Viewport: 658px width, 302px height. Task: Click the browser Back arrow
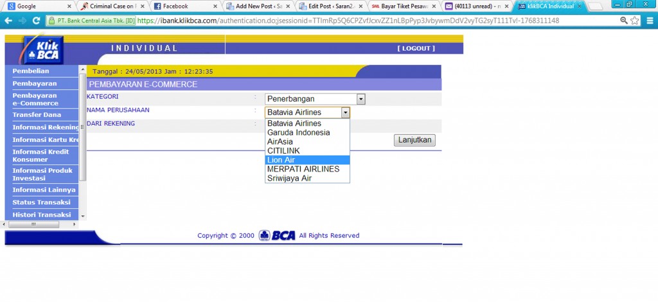click(x=8, y=21)
